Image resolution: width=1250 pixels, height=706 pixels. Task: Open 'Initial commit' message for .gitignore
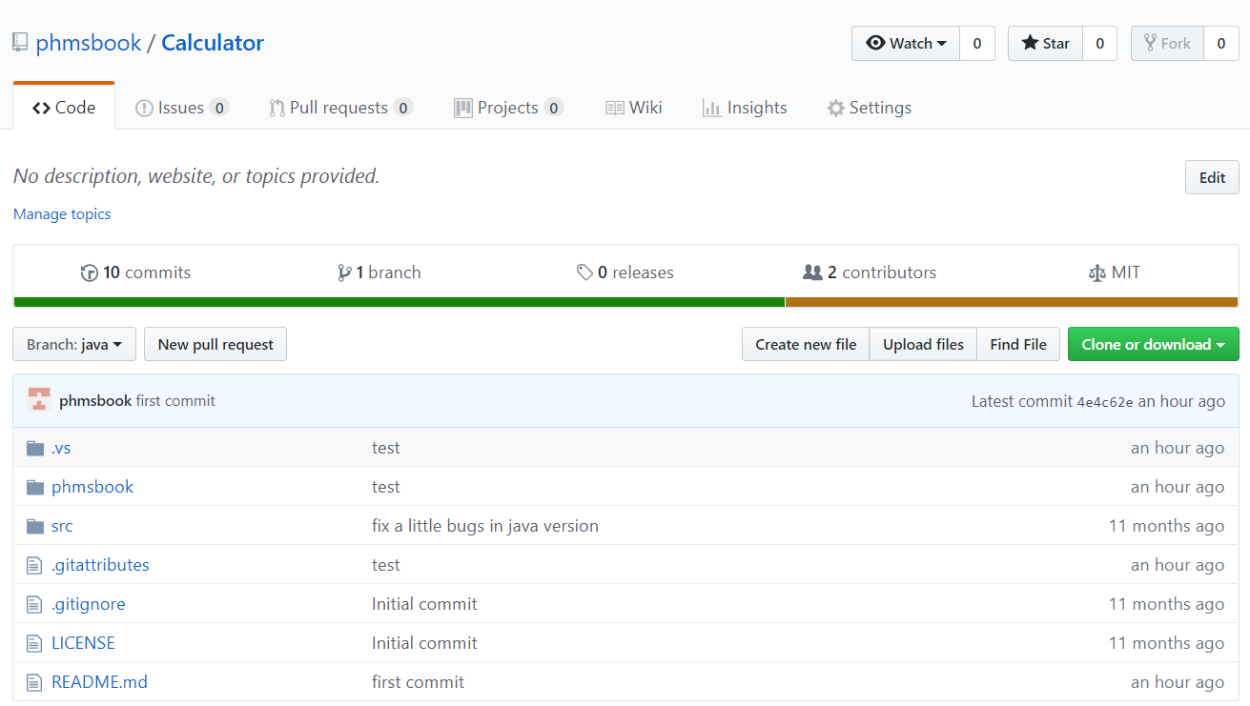(x=424, y=604)
